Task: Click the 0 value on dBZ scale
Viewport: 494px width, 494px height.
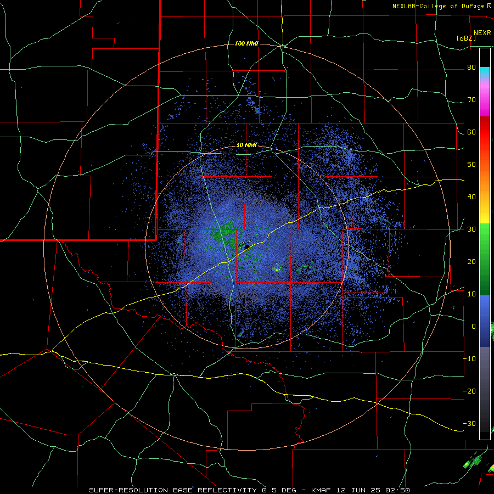Action: coord(474,327)
